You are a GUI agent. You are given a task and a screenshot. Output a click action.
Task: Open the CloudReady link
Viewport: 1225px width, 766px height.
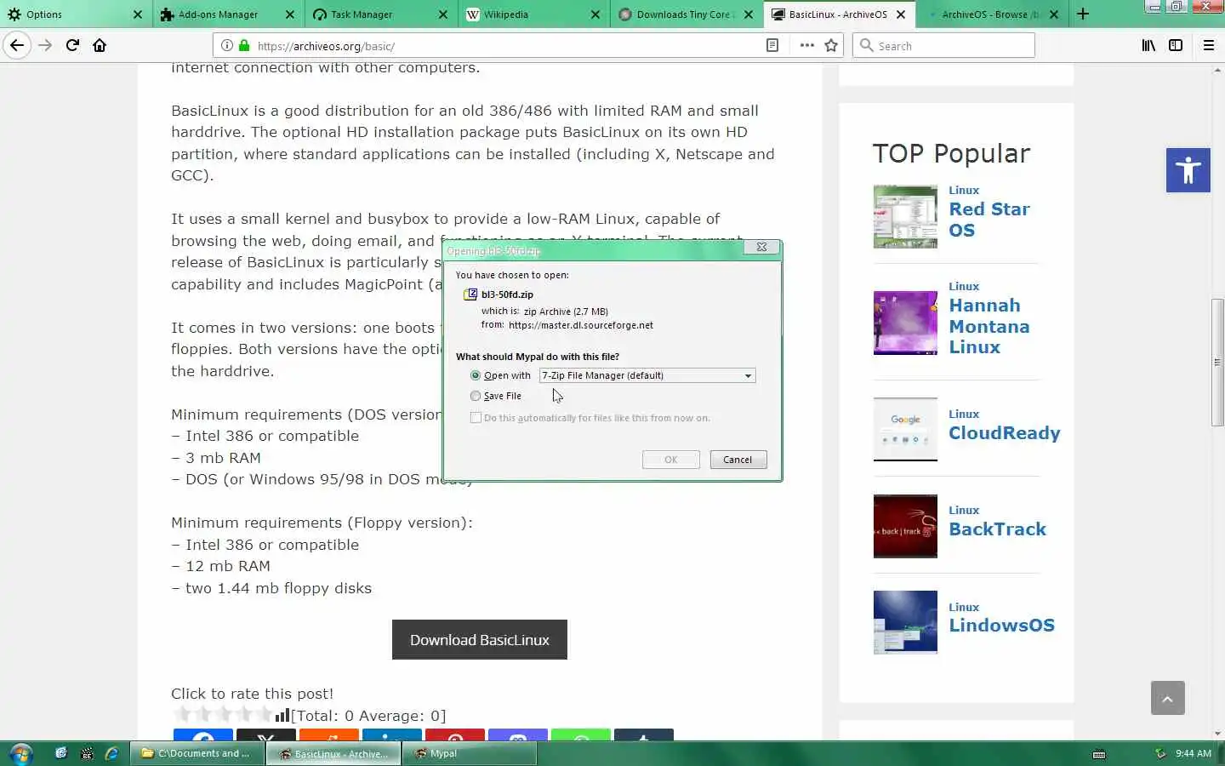[x=1005, y=433]
